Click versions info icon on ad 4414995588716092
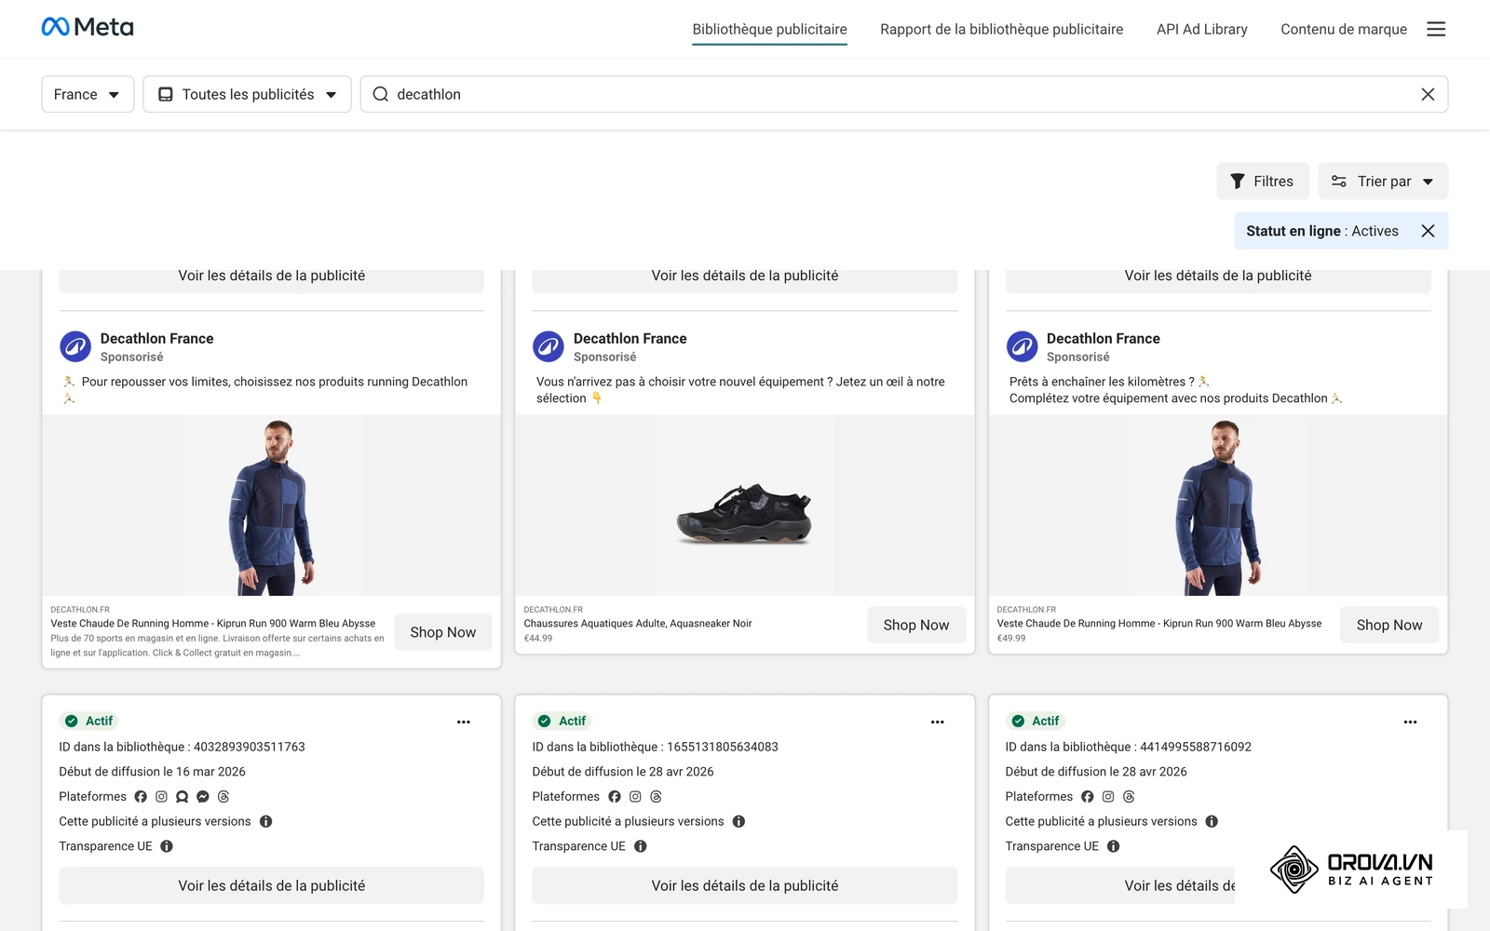The image size is (1490, 931). pyautogui.click(x=1212, y=821)
